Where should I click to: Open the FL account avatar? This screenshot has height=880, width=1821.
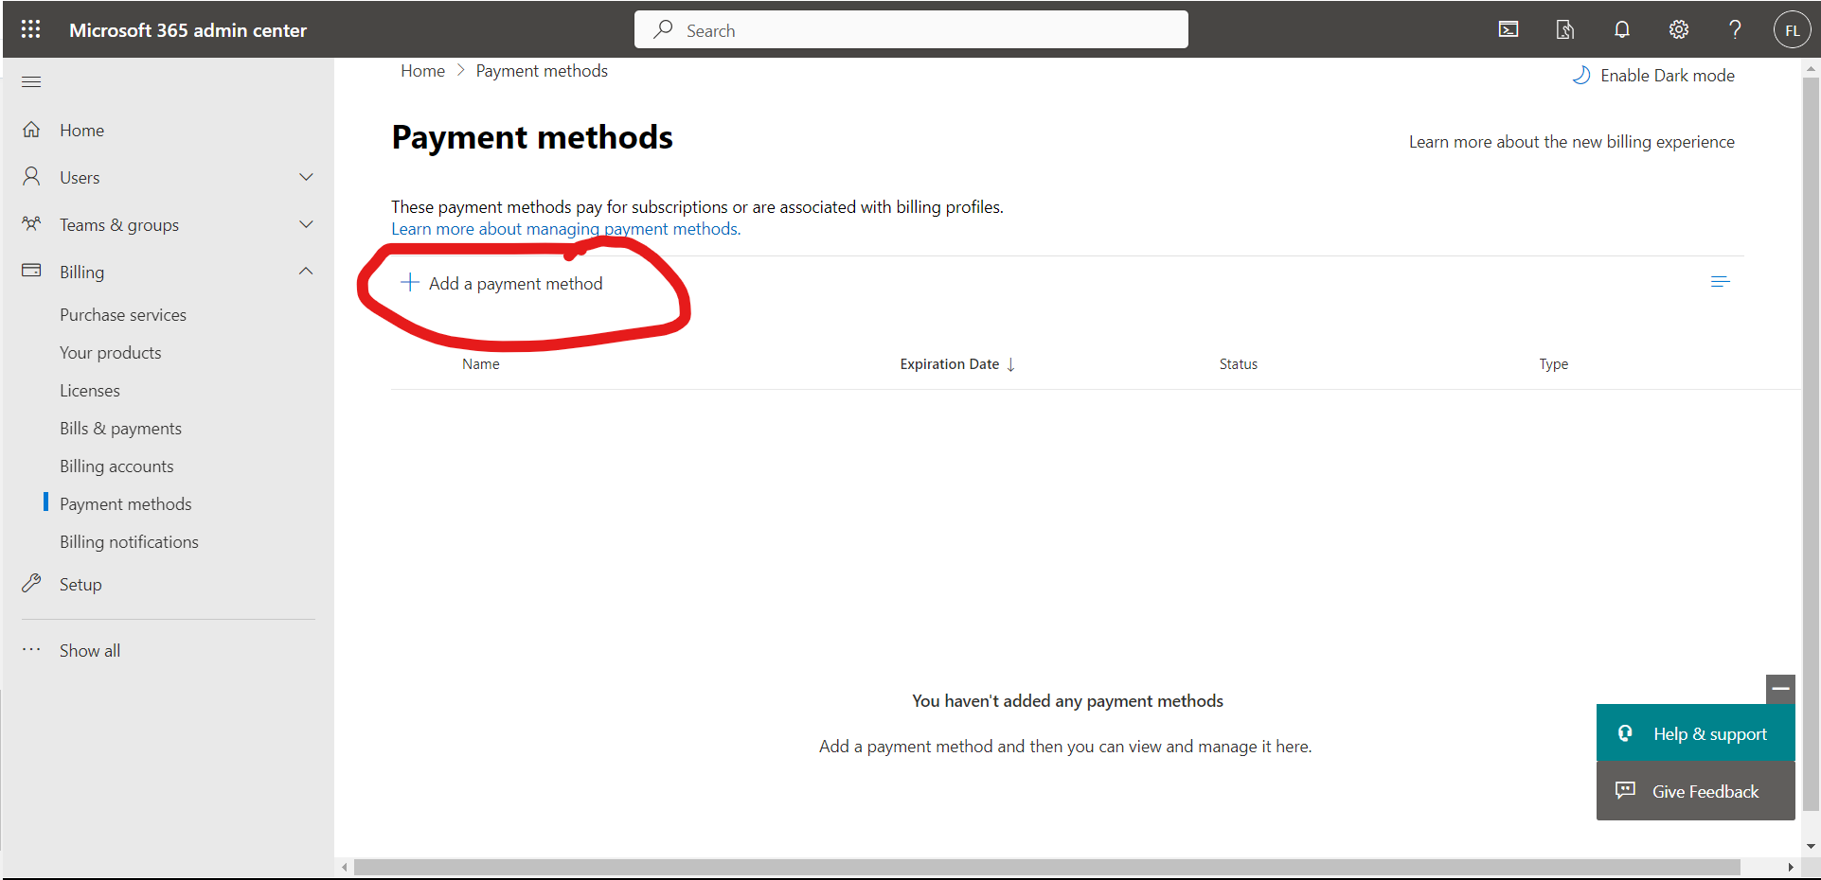click(1792, 30)
